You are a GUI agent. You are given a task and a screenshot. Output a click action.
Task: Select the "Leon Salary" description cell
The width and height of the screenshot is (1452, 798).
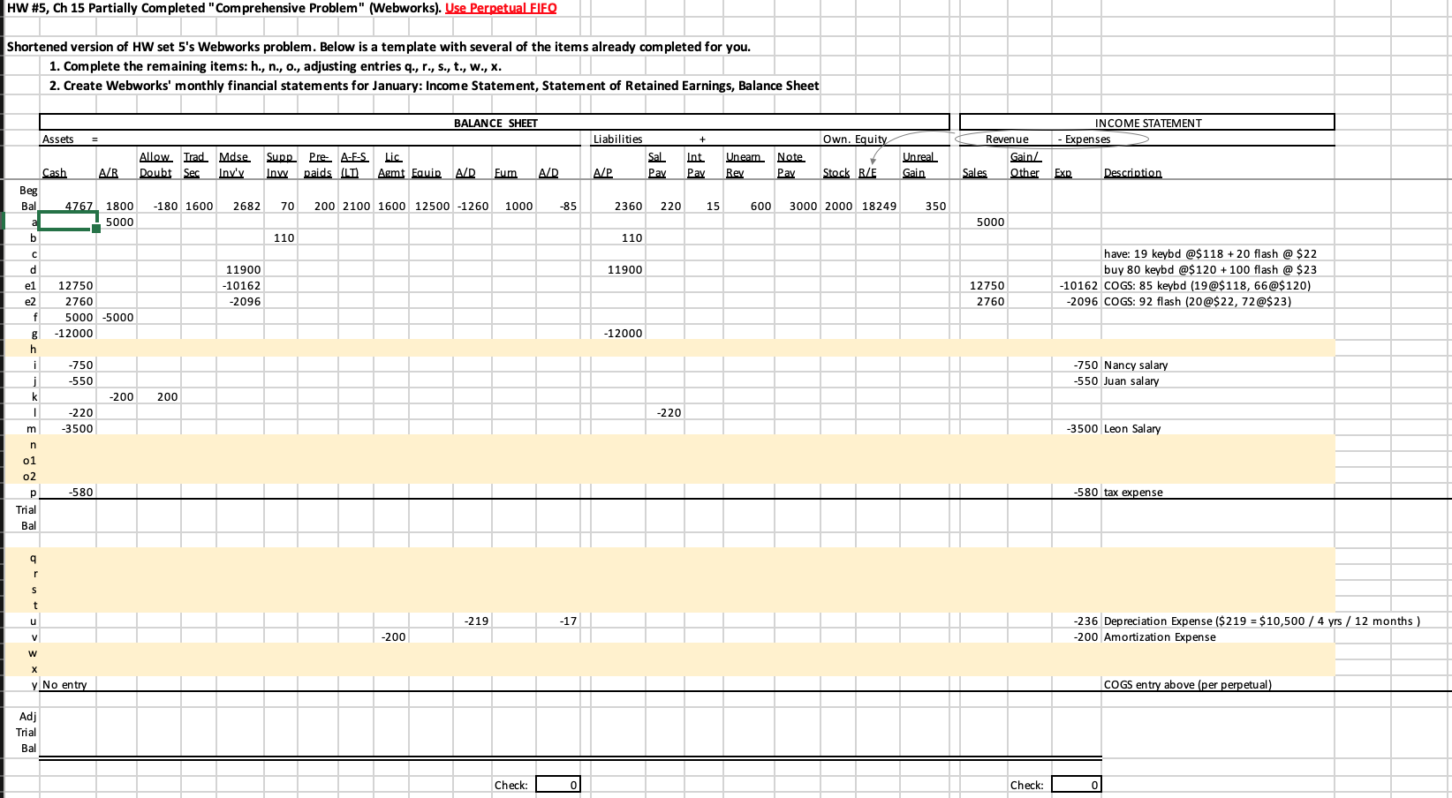tap(1133, 428)
